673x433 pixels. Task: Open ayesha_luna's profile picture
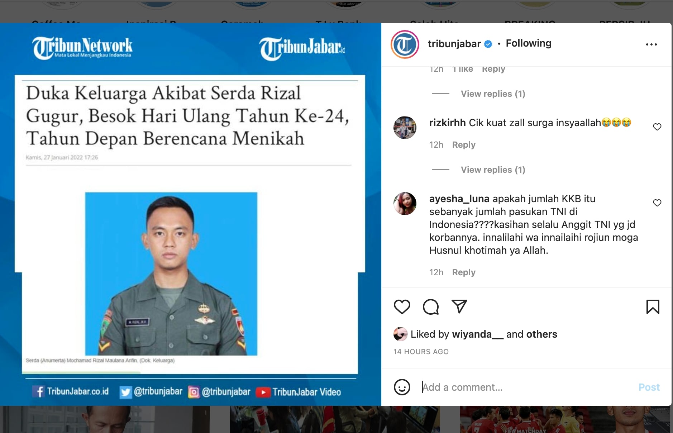[x=405, y=203]
